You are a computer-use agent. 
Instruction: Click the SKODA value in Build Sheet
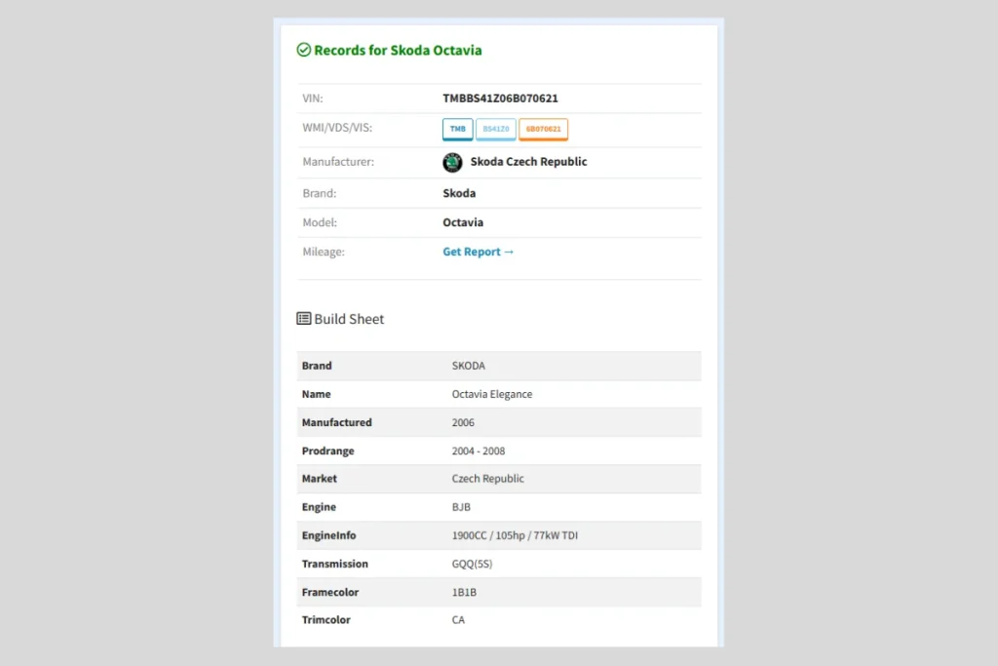pyautogui.click(x=469, y=366)
